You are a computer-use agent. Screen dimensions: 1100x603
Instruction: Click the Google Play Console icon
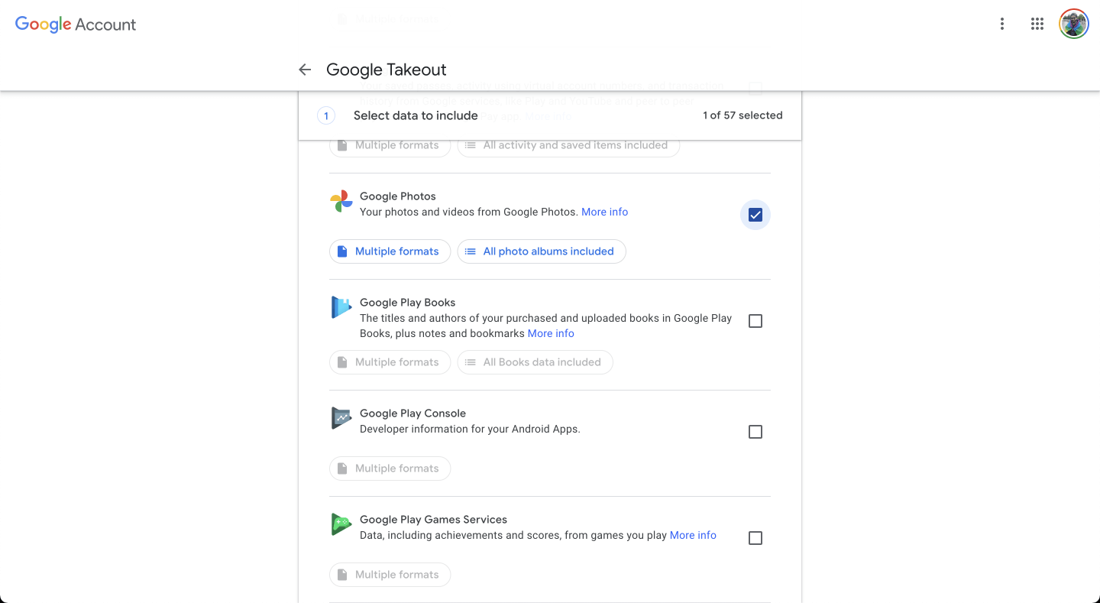[x=341, y=418]
